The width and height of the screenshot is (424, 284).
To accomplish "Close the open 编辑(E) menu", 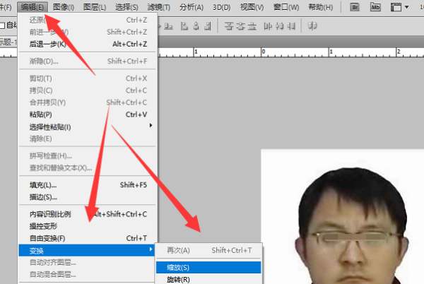I will click(x=33, y=7).
